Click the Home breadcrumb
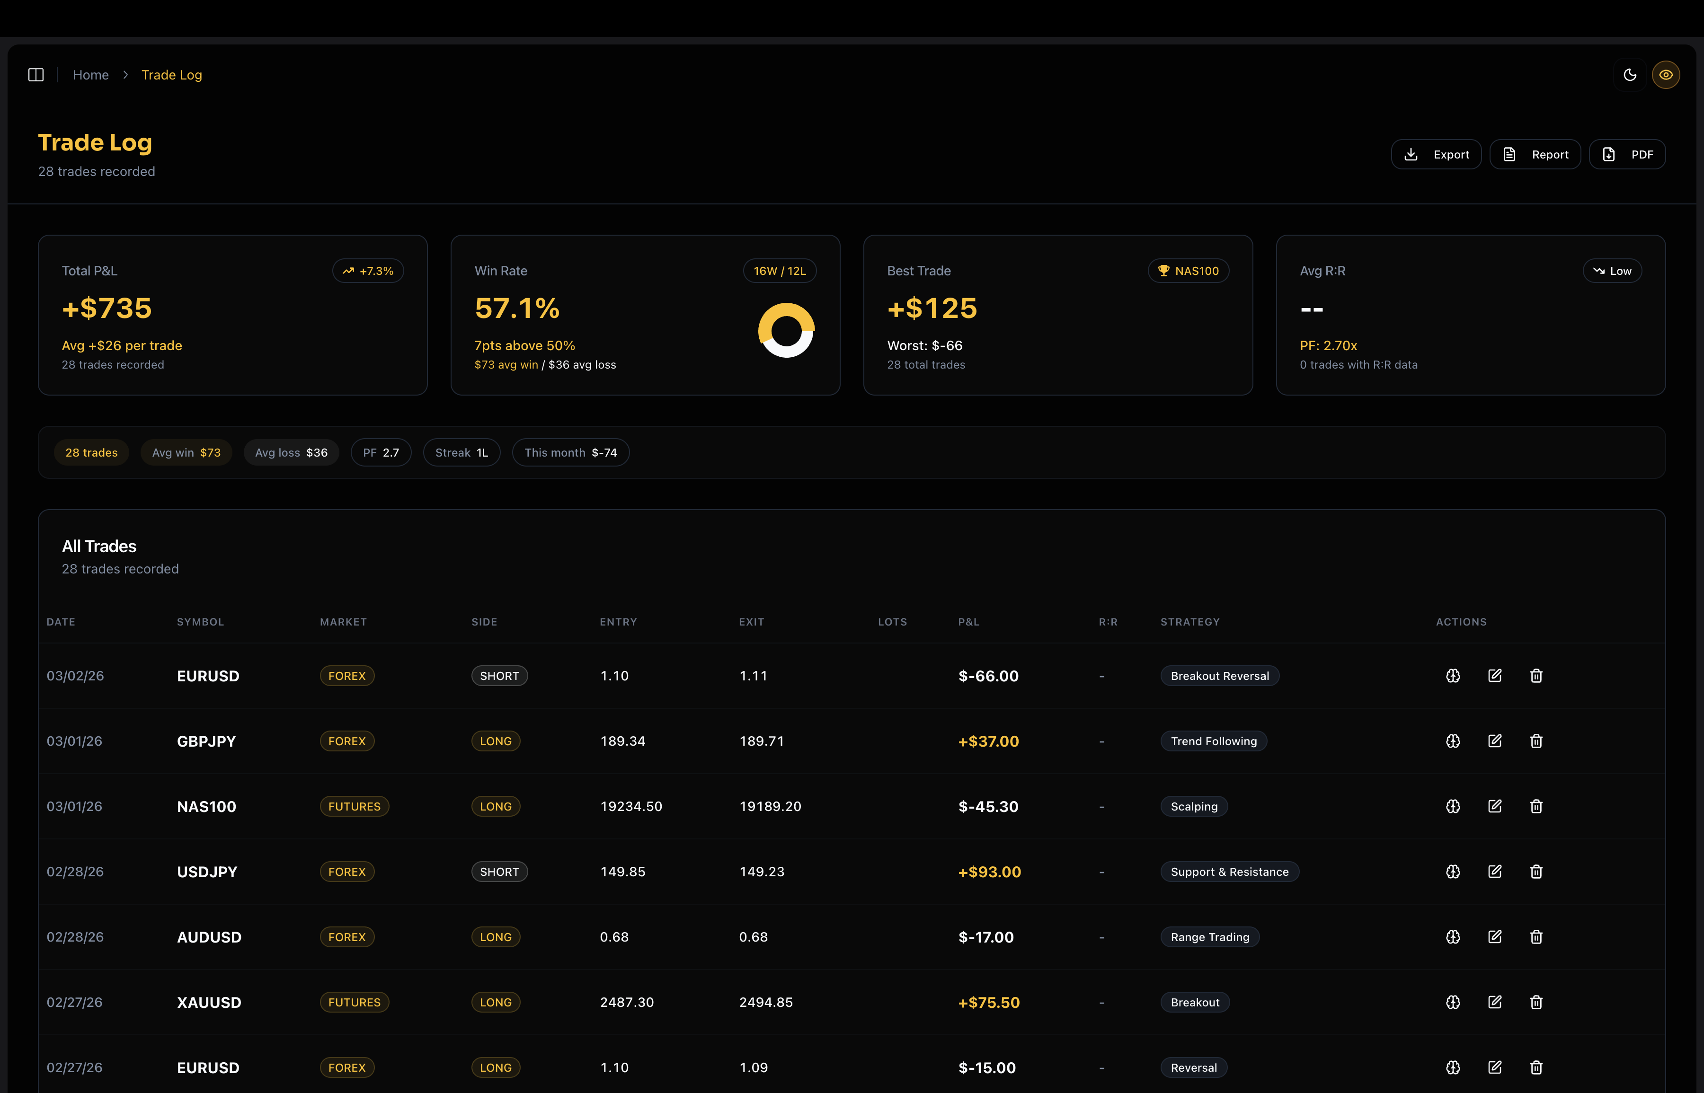This screenshot has width=1704, height=1093. pyautogui.click(x=91, y=75)
